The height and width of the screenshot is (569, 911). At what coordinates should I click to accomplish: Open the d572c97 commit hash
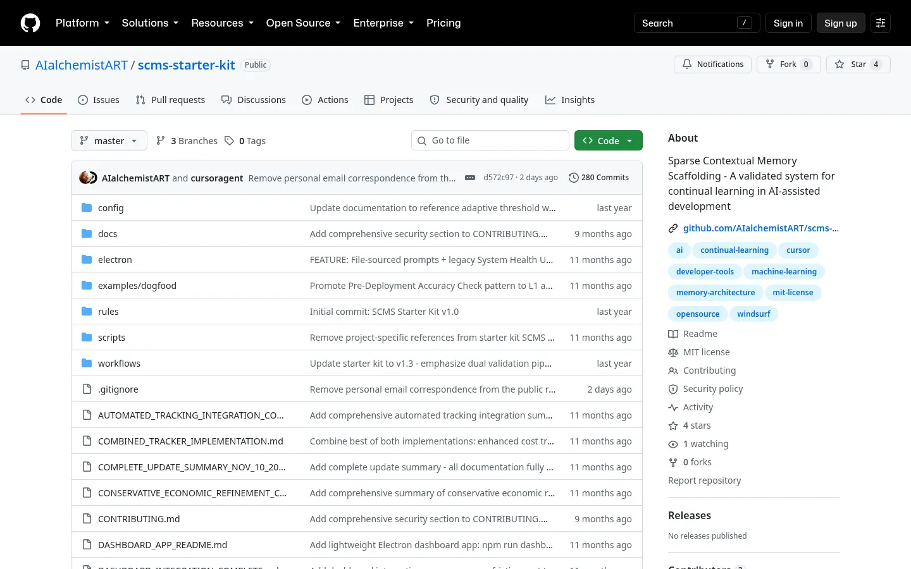(499, 178)
